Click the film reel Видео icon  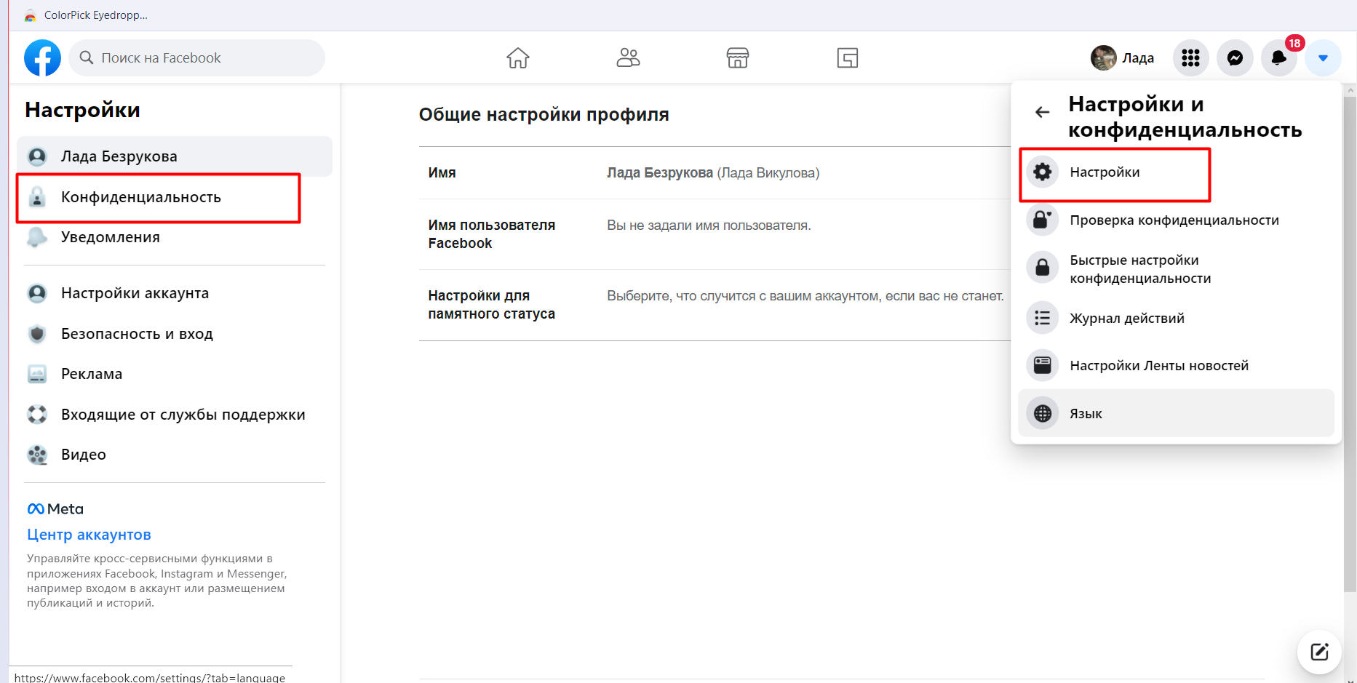coord(37,455)
